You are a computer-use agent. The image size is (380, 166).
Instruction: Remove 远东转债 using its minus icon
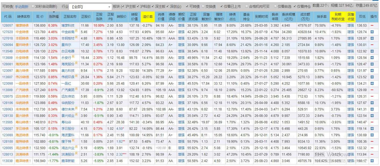[372, 96]
